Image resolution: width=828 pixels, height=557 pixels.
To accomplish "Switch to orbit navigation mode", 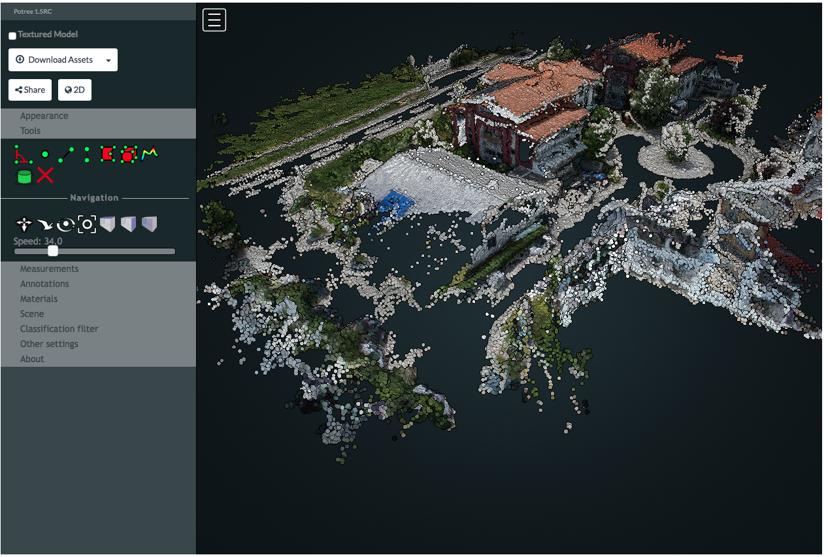I will tap(65, 224).
